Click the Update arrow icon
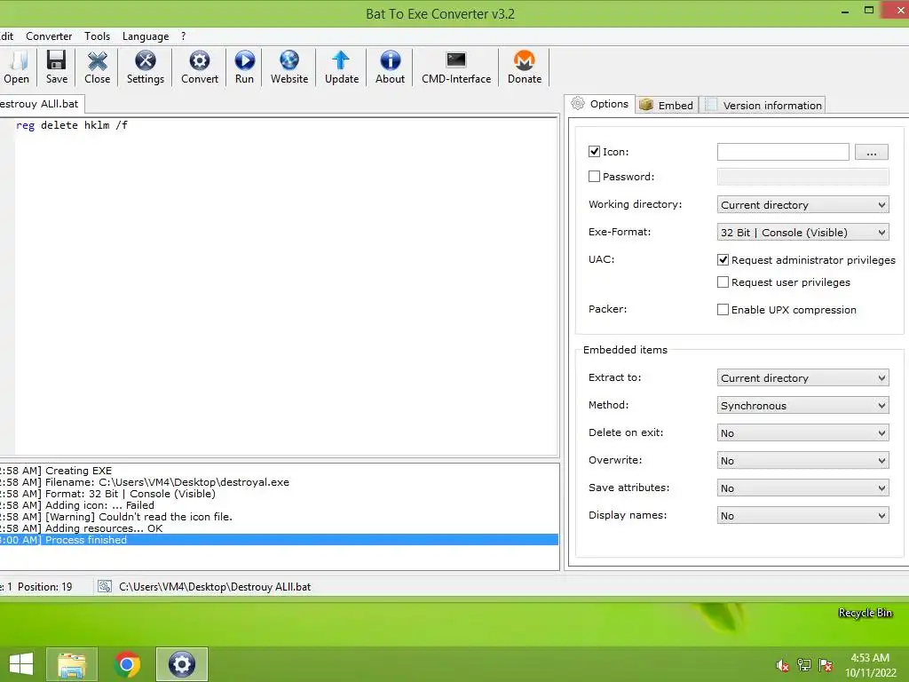This screenshot has height=682, width=909. [x=341, y=61]
